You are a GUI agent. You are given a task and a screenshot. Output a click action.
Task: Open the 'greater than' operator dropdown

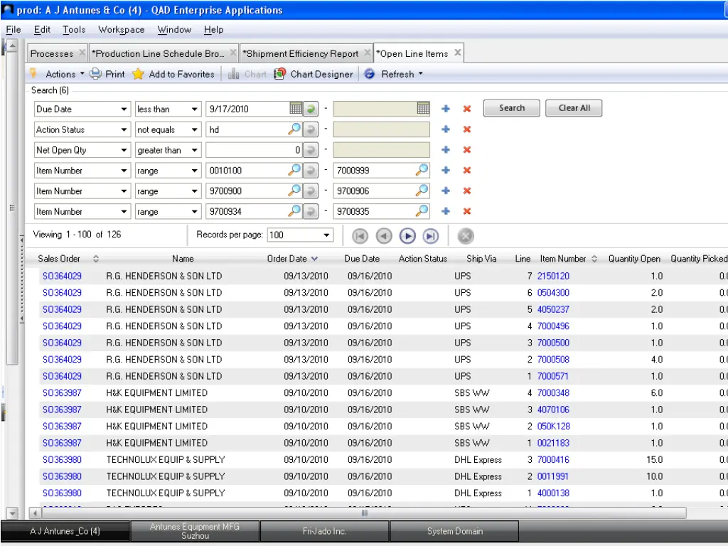(x=195, y=150)
